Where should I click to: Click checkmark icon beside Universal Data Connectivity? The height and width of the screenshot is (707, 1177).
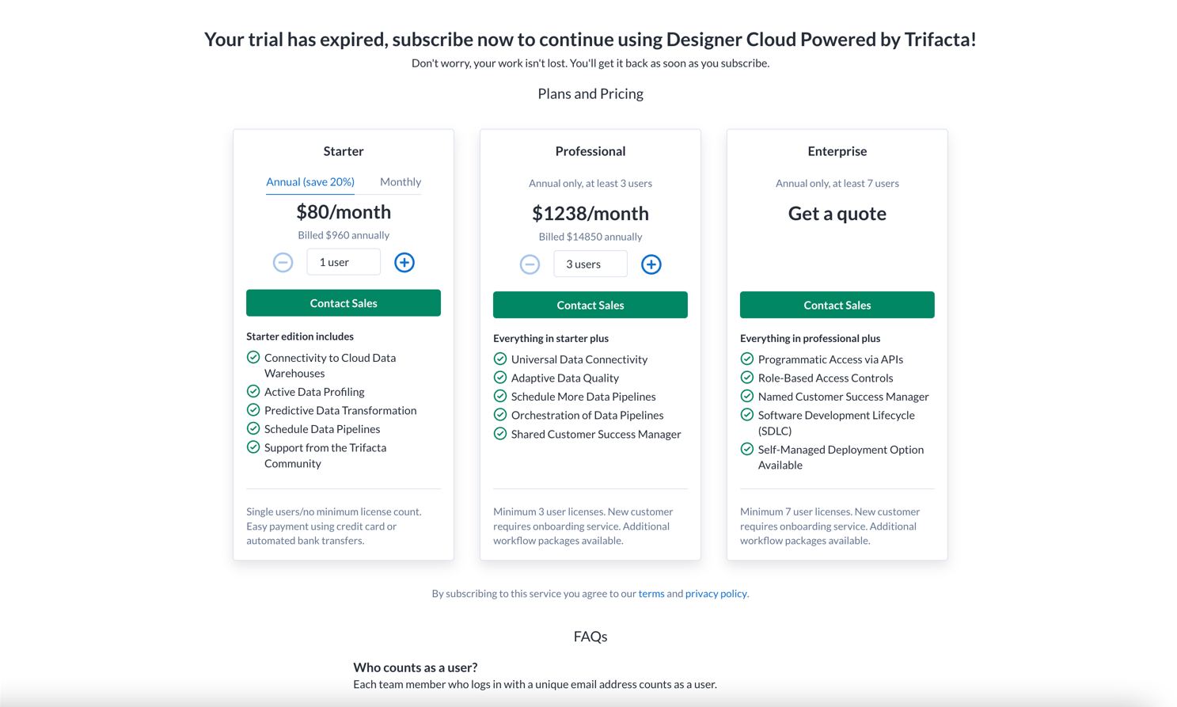500,359
